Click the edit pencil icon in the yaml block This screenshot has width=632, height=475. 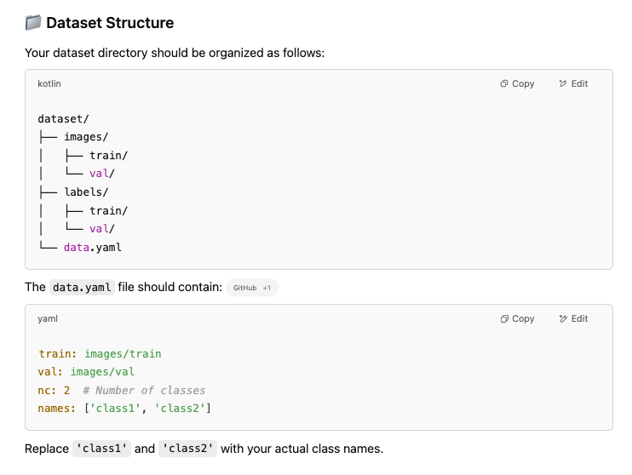563,318
